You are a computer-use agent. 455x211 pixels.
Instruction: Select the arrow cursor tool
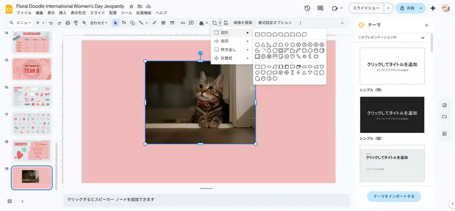coord(115,23)
